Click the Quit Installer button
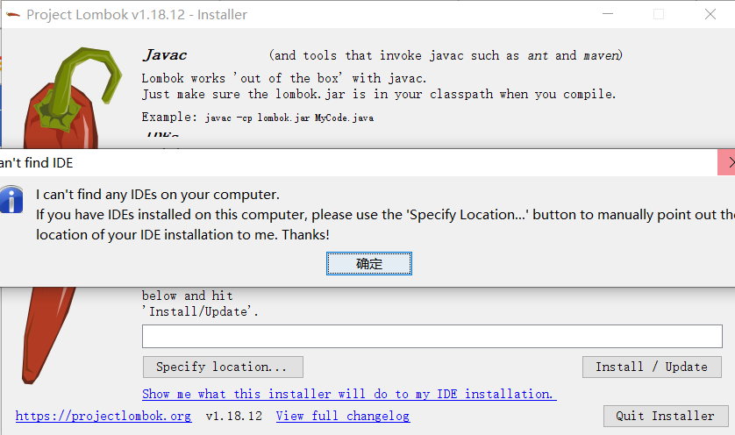Viewport: 735px width, 435px height. pos(666,416)
